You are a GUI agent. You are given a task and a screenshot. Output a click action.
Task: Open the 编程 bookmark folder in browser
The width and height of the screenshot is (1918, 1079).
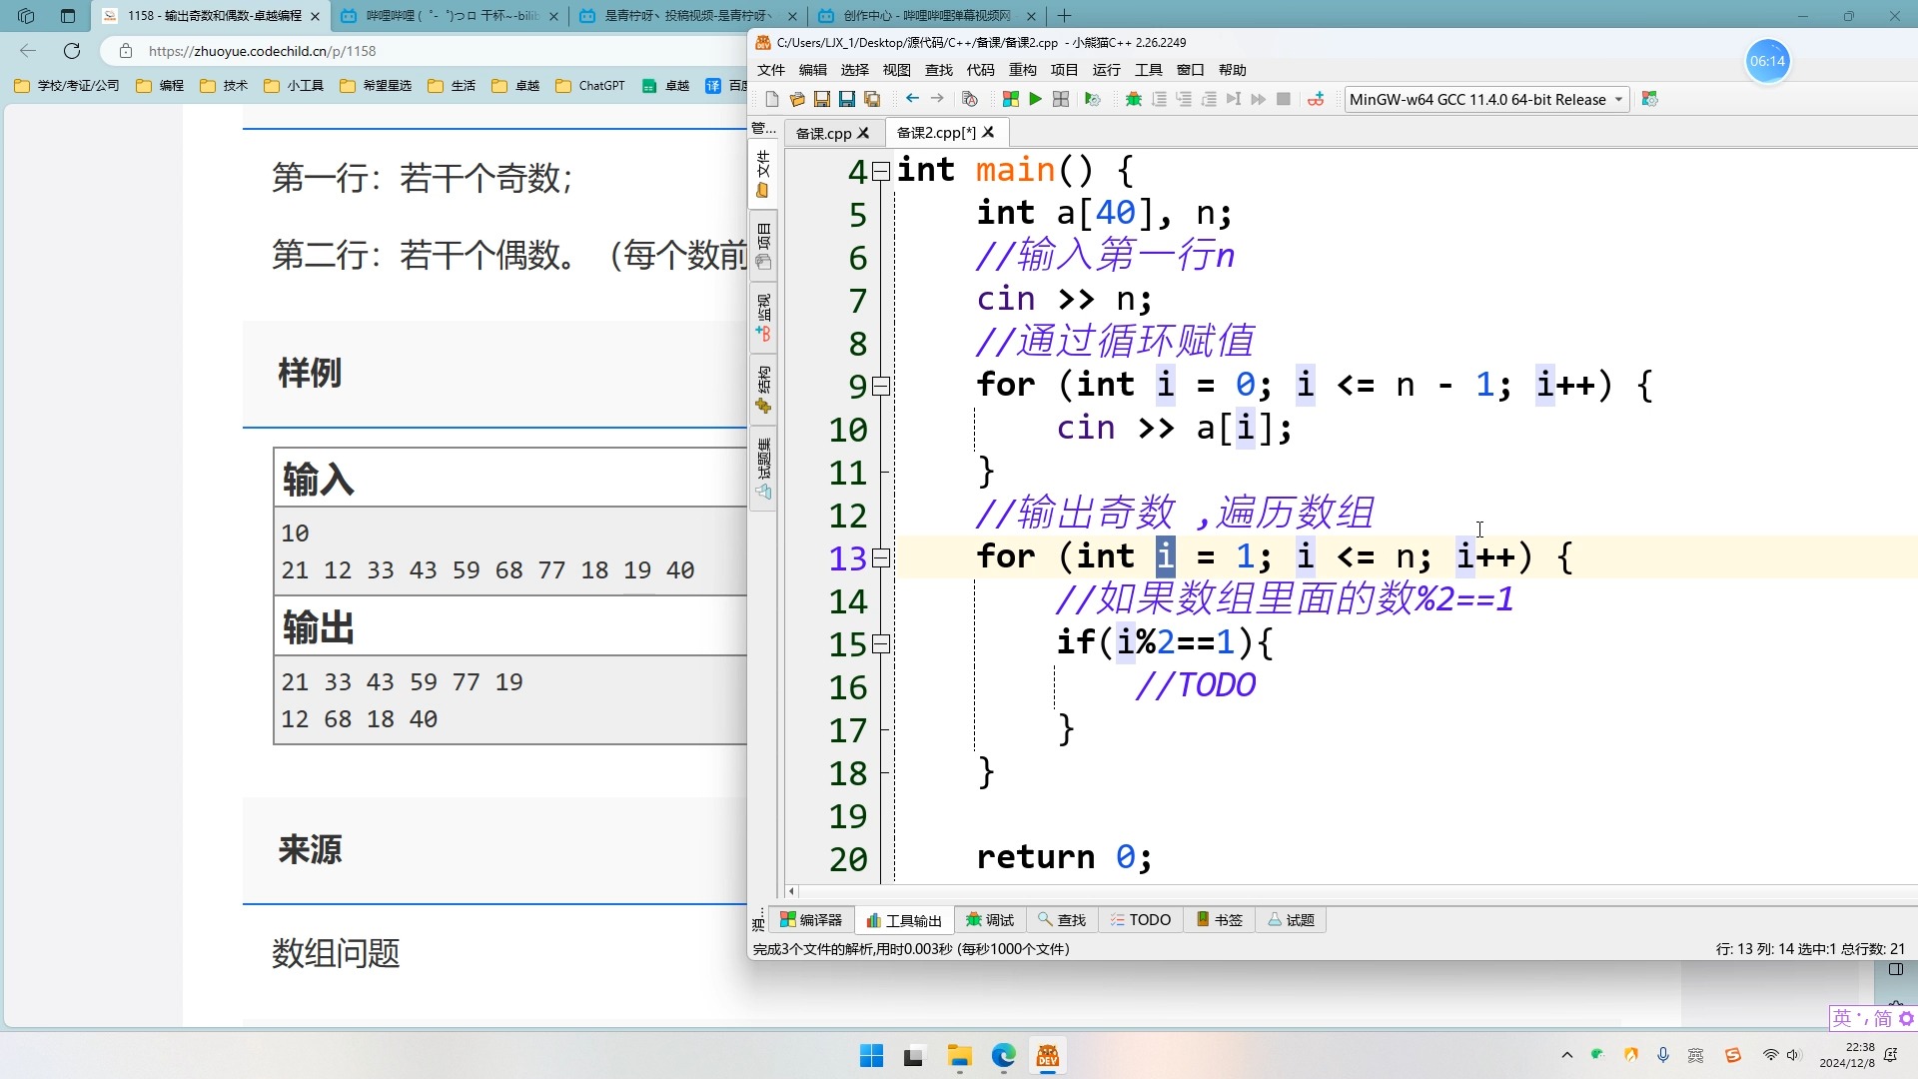(160, 86)
